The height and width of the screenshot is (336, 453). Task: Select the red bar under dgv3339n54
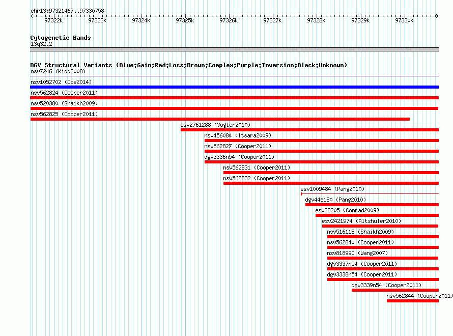[395, 290]
